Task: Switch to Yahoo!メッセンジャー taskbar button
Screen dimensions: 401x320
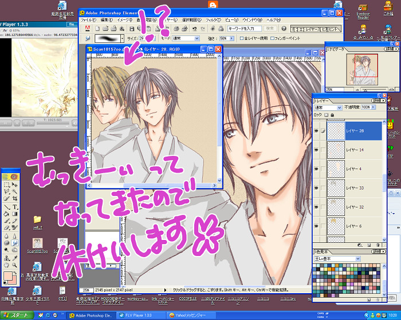Action: [192, 315]
